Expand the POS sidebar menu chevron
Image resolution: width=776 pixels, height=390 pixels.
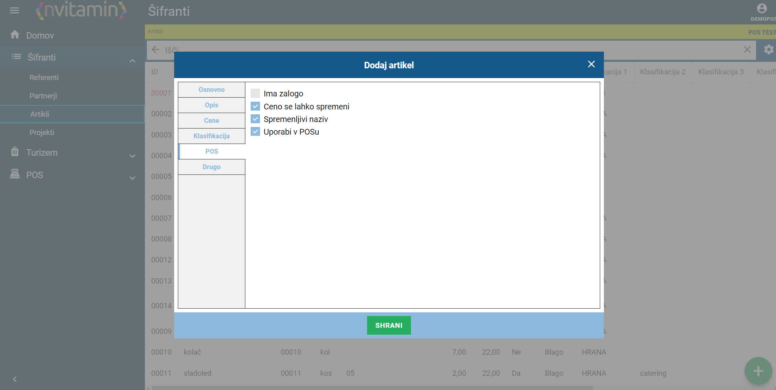click(132, 178)
